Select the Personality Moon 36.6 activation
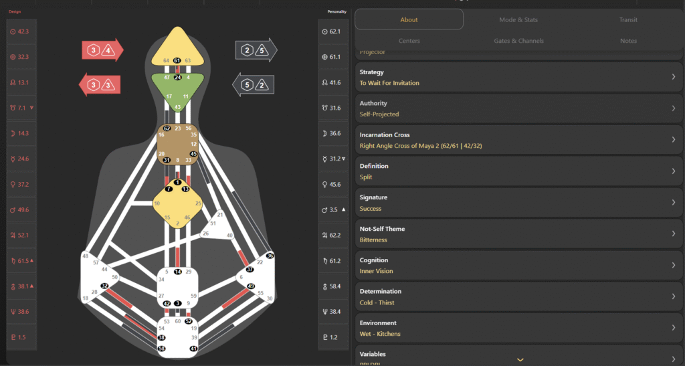Screen dimensions: 685x366 click(x=331, y=133)
